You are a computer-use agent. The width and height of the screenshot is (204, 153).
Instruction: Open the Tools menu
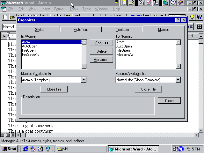[x=74, y=9]
